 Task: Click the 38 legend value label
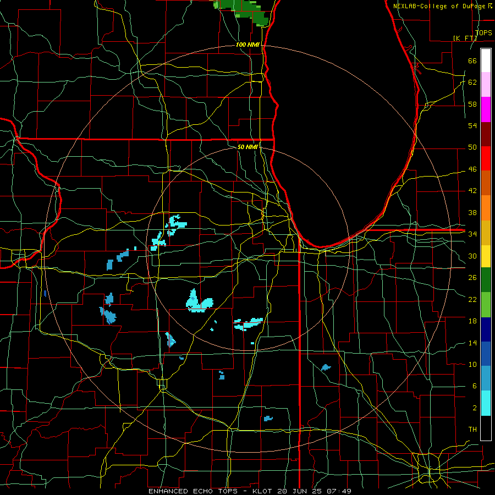pyautogui.click(x=472, y=212)
